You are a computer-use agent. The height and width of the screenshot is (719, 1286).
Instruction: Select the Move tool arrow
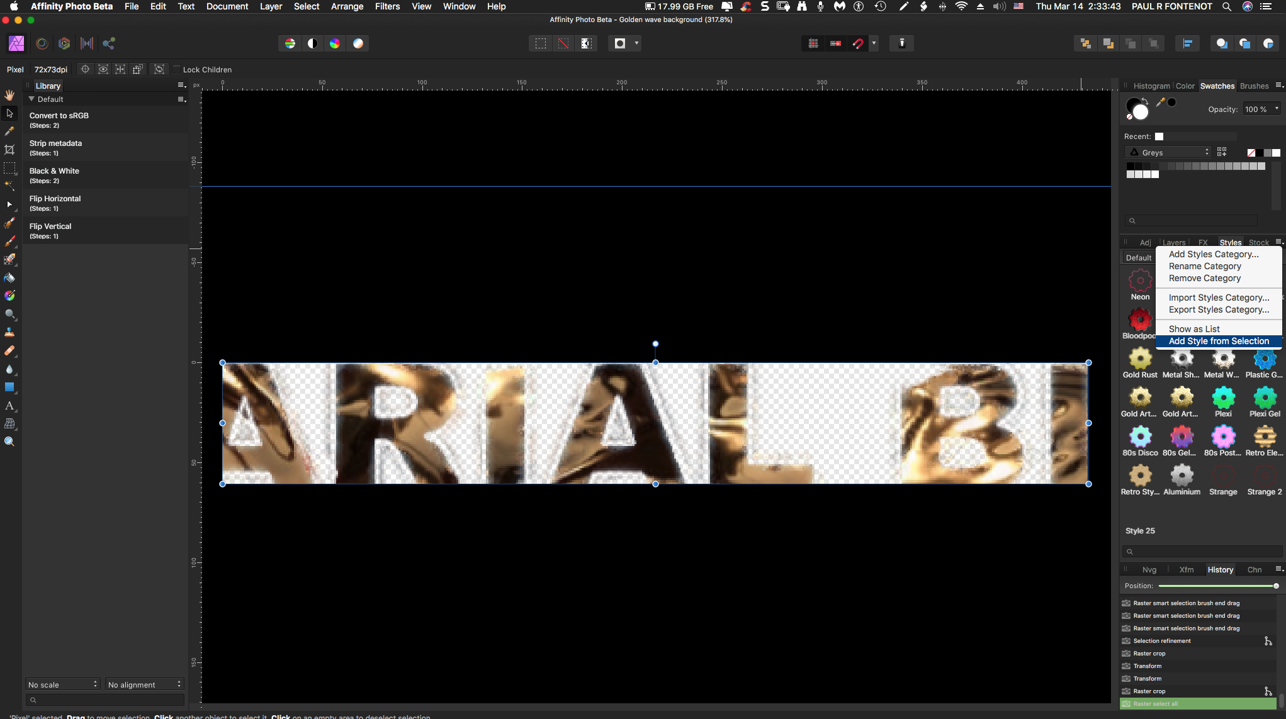click(9, 113)
